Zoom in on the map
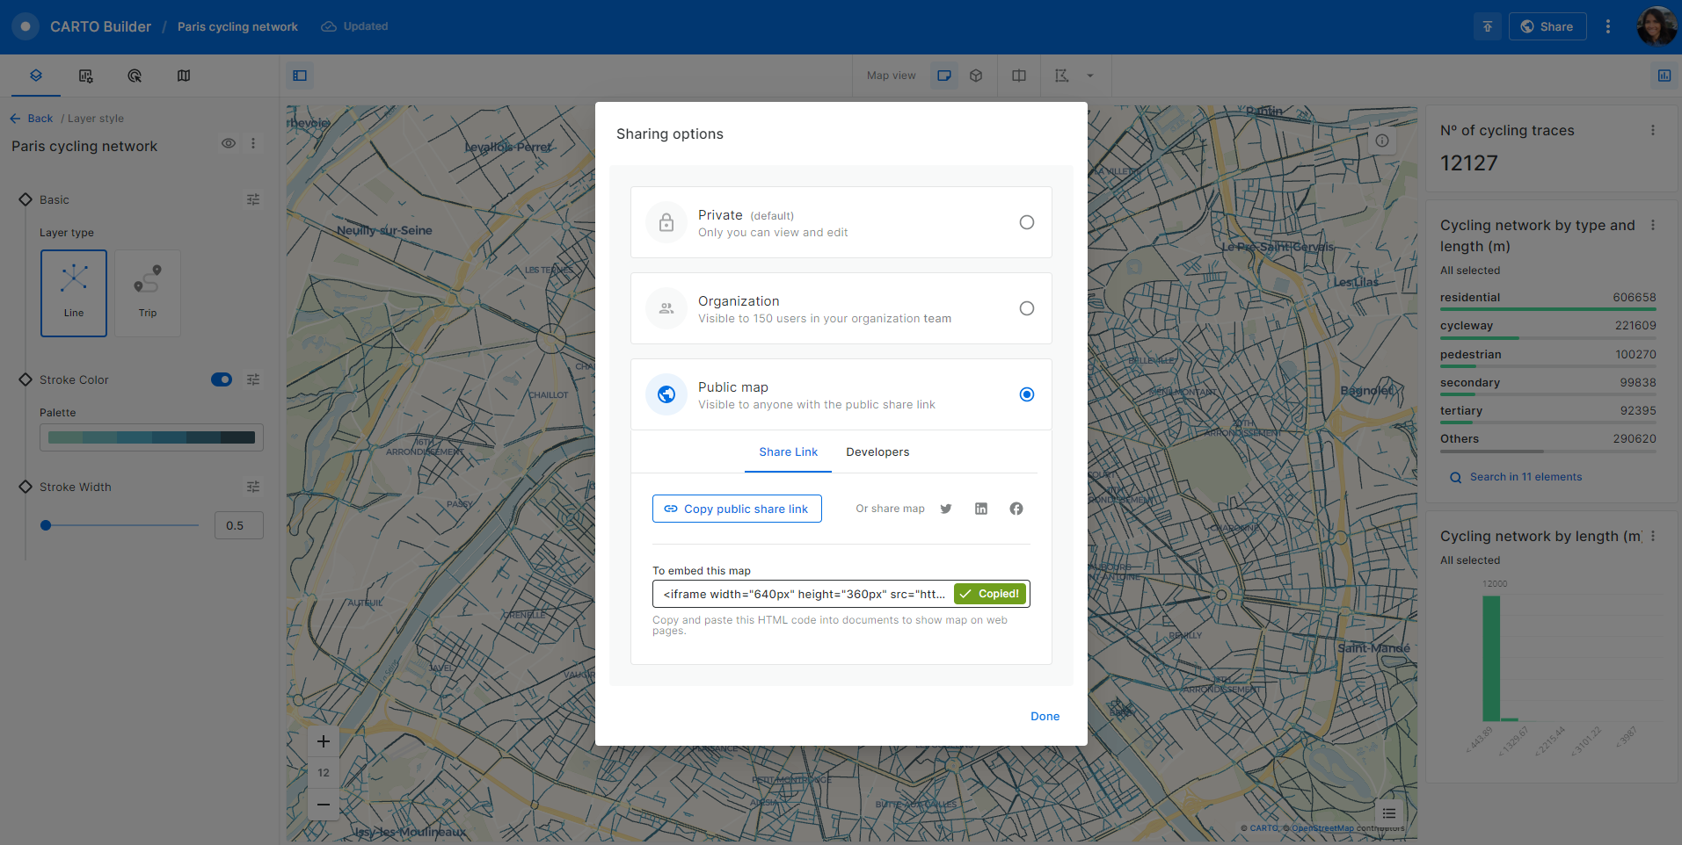The height and width of the screenshot is (845, 1682). tap(324, 741)
